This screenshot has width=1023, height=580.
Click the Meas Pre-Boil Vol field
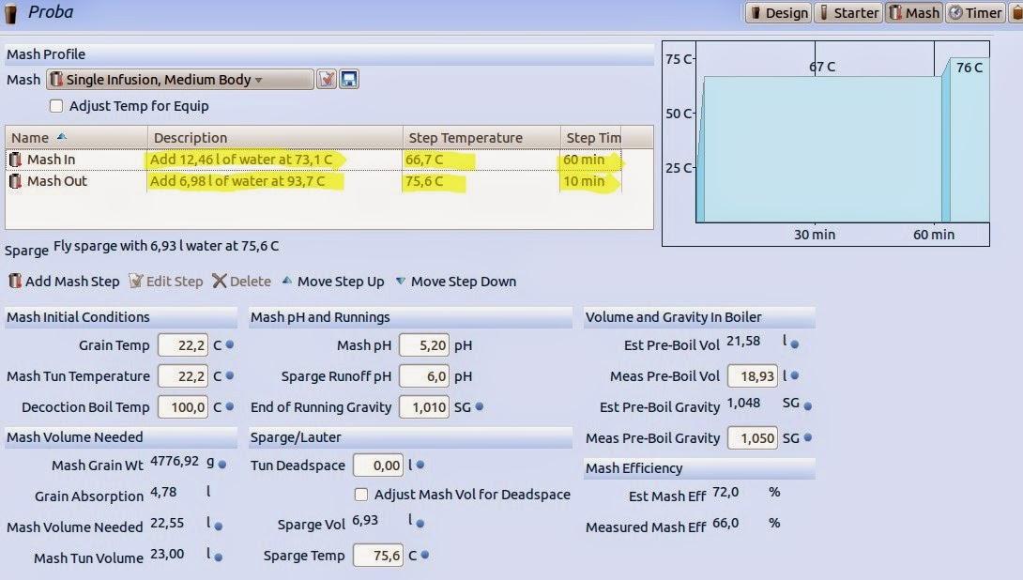click(753, 375)
